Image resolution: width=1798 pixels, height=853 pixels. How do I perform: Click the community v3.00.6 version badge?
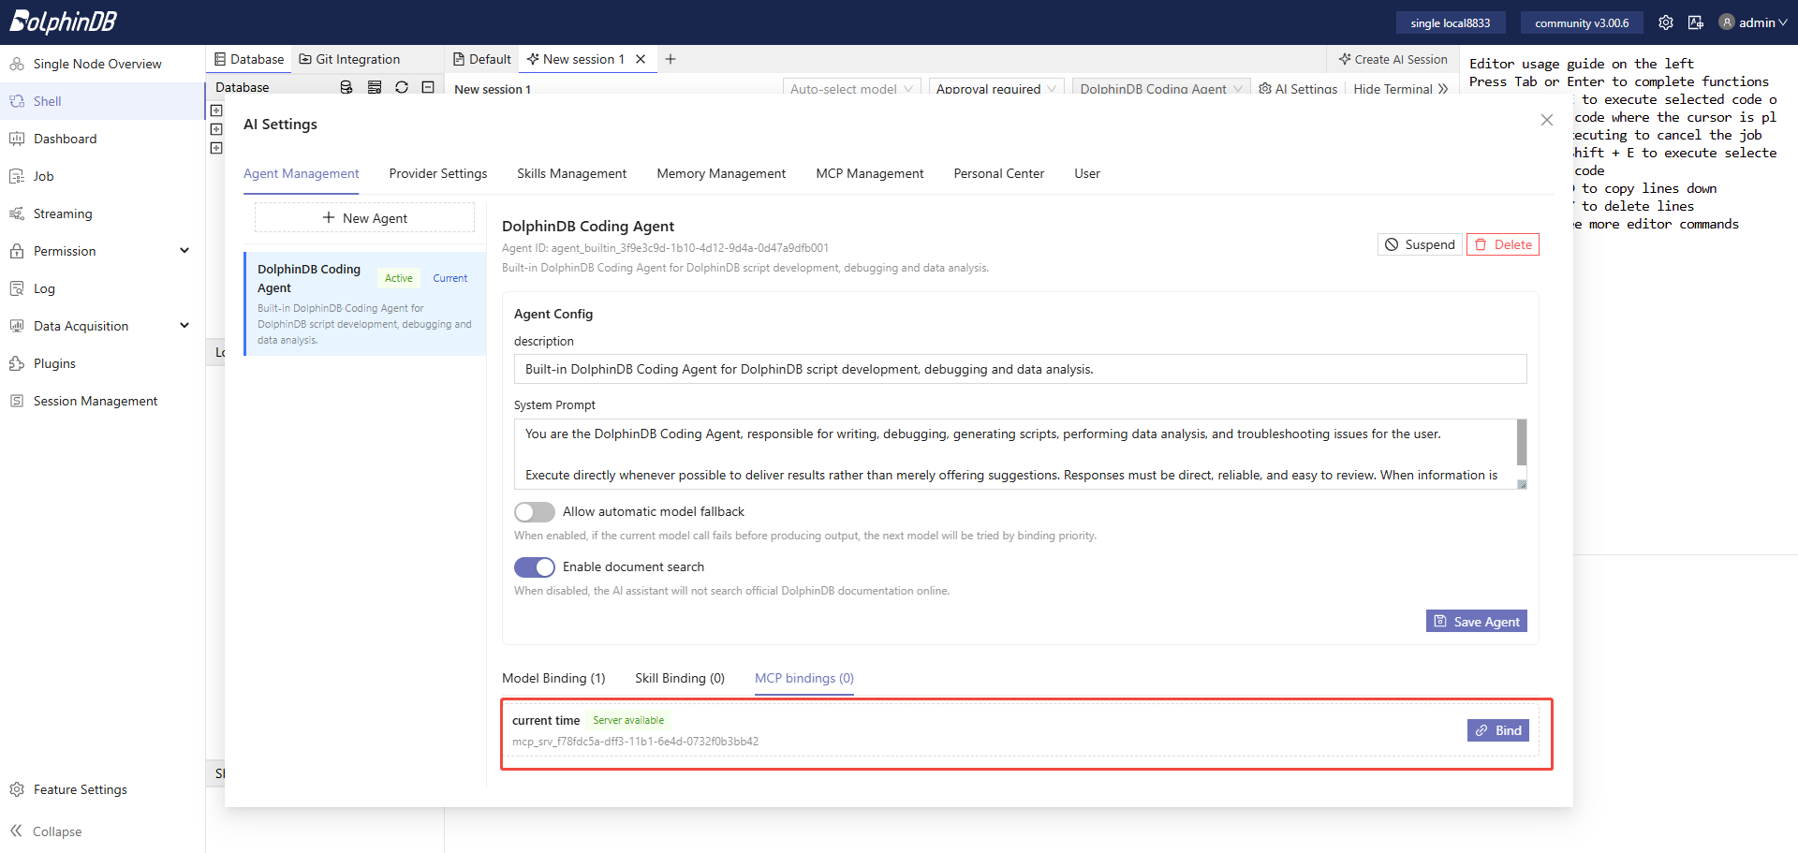[x=1582, y=22]
